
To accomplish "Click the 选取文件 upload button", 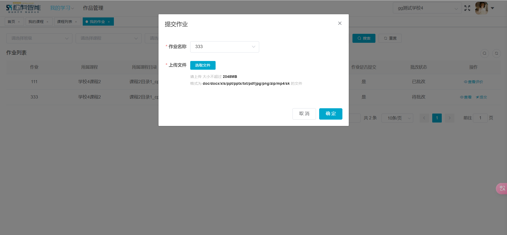I will tap(203, 65).
